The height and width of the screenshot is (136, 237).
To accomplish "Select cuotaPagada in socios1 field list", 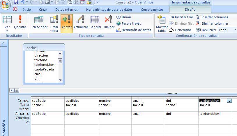I will [44, 69].
